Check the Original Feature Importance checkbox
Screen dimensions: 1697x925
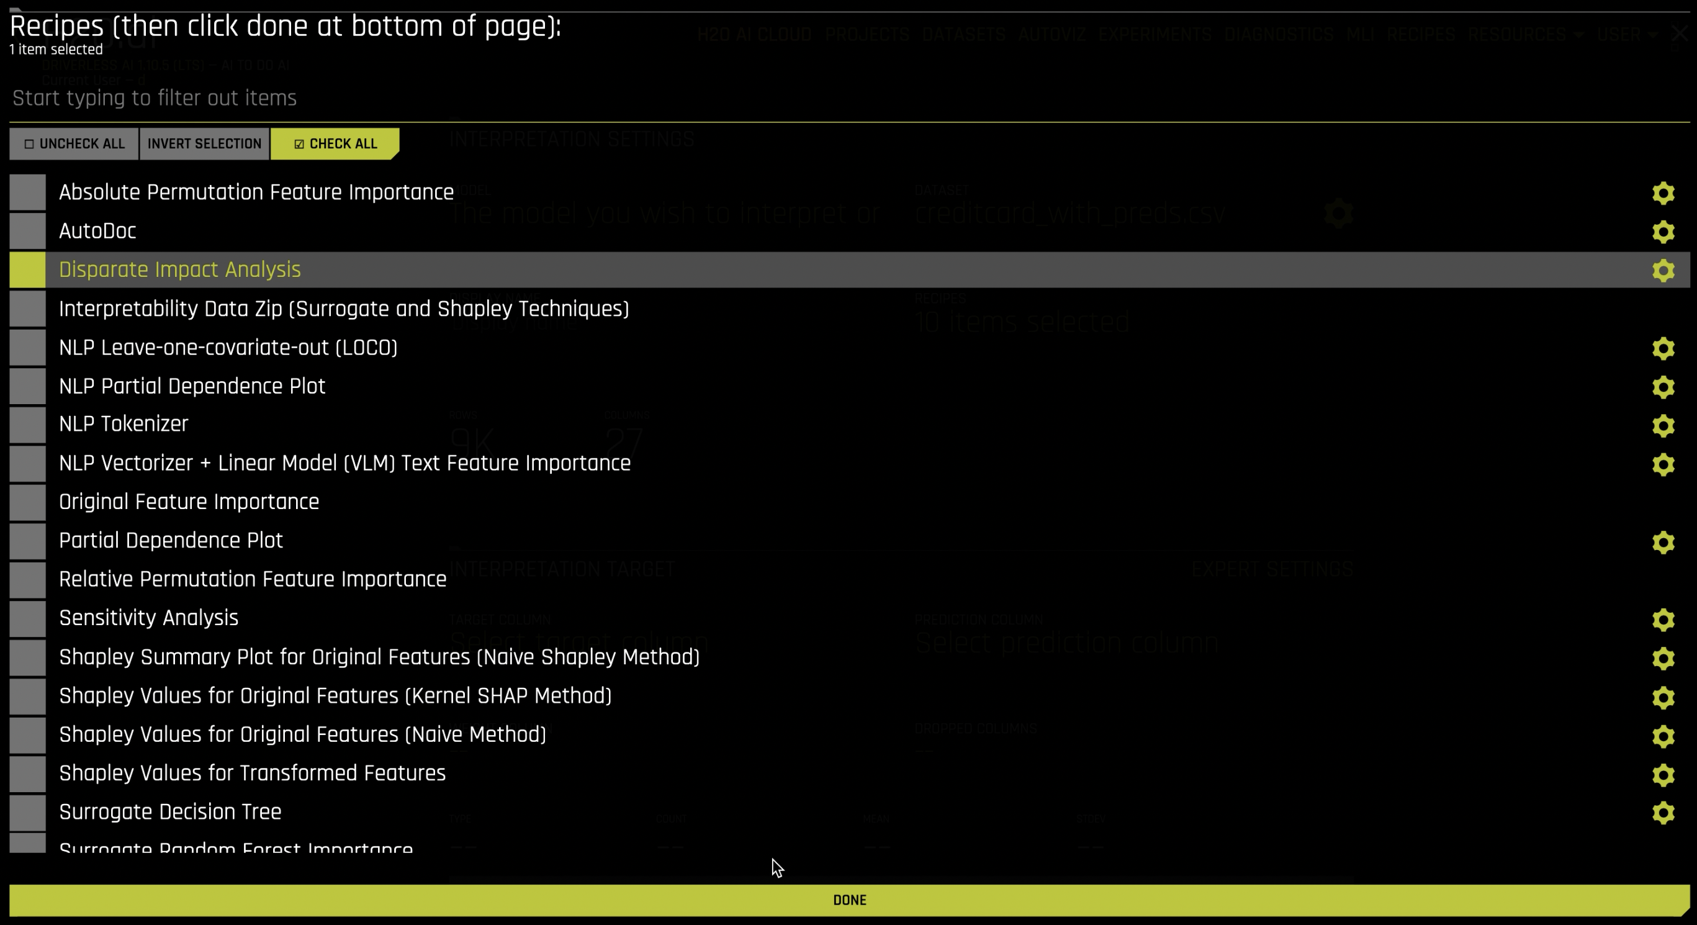click(28, 502)
